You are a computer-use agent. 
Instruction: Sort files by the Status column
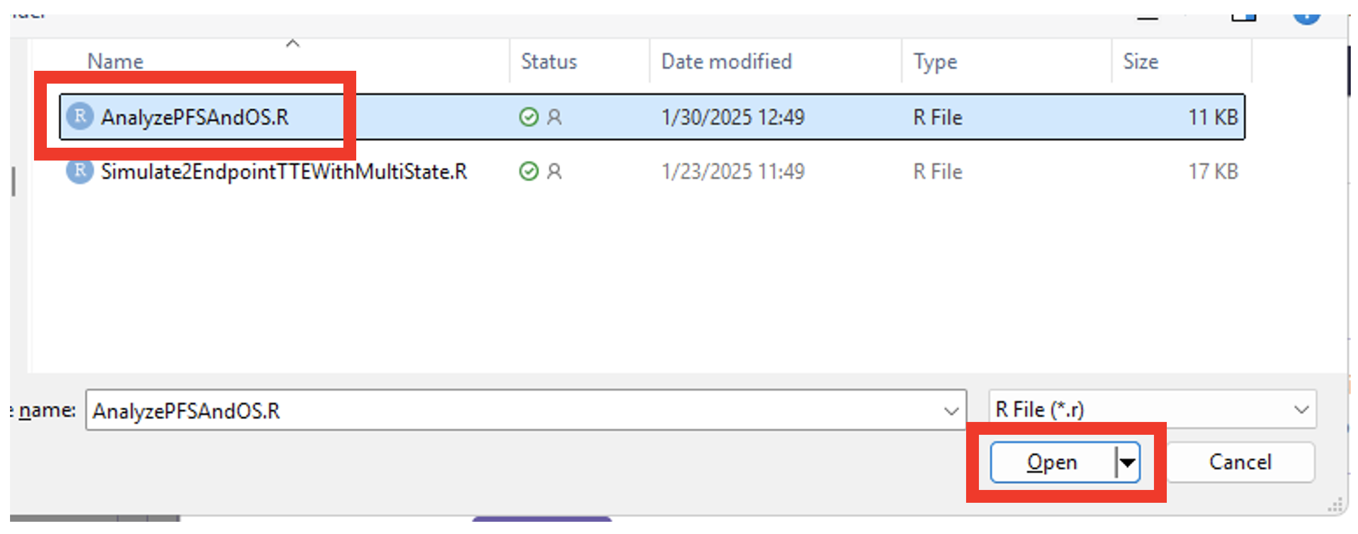point(549,61)
